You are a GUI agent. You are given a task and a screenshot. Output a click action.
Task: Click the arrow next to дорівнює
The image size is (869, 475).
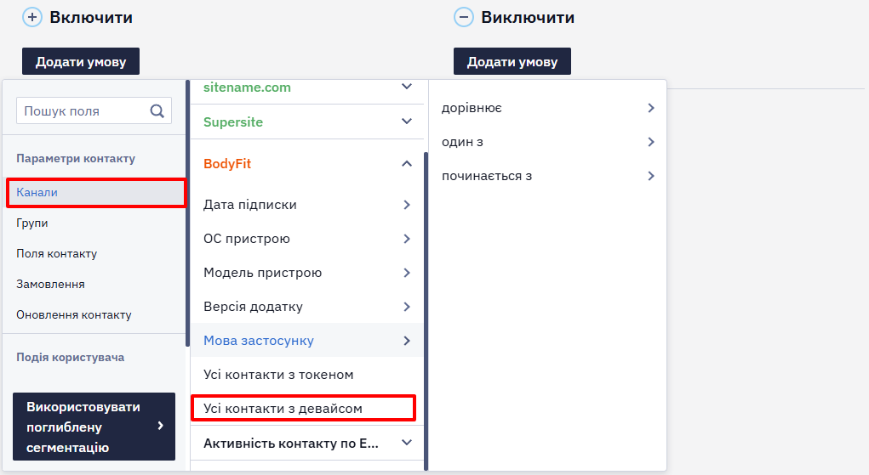click(x=651, y=108)
